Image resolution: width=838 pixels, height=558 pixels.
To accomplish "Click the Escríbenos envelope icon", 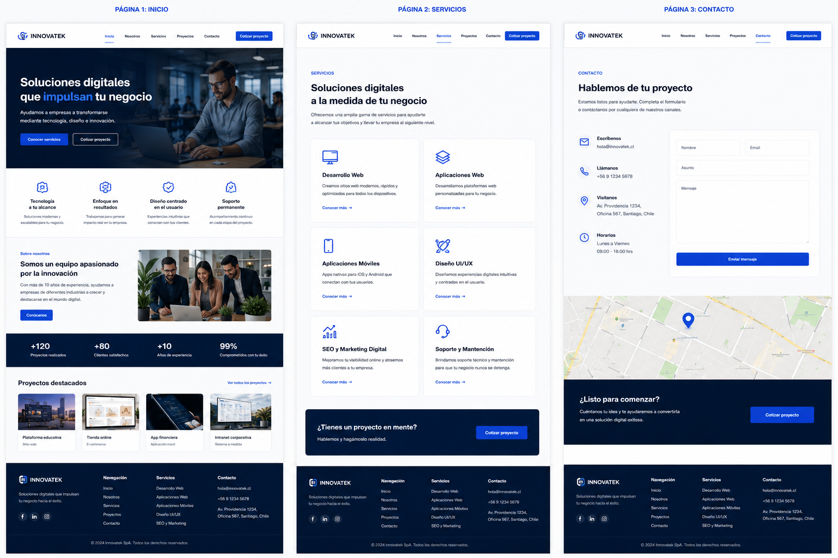I will point(584,142).
